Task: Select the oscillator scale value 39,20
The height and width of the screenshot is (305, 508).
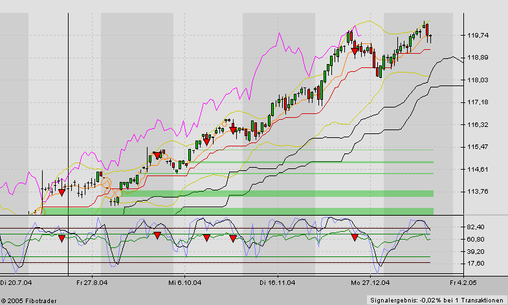Action: tap(476, 252)
